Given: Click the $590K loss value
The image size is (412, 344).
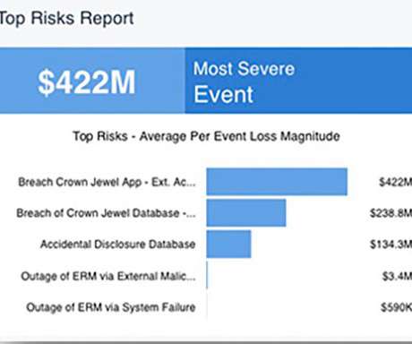Looking at the screenshot, I should 396,307.
